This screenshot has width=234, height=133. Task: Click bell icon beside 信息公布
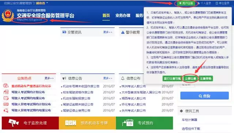pos(122,78)
